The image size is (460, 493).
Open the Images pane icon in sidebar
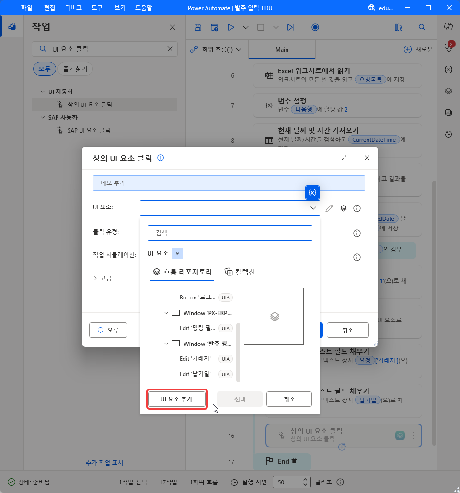pos(448,113)
